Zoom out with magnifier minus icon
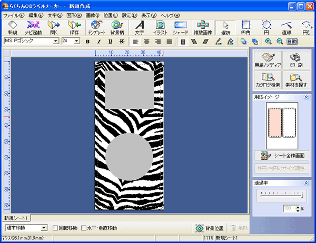The image size is (316, 243). point(280,42)
